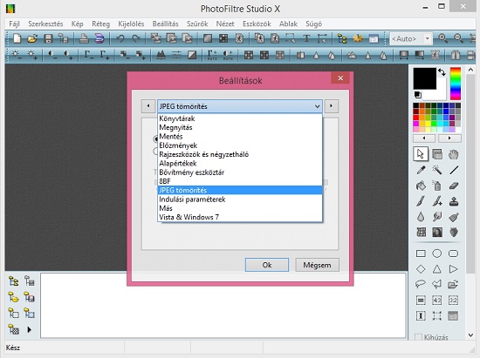Choose the 3:2 ratio selection icon
This screenshot has width=480, height=358.
(453, 300)
